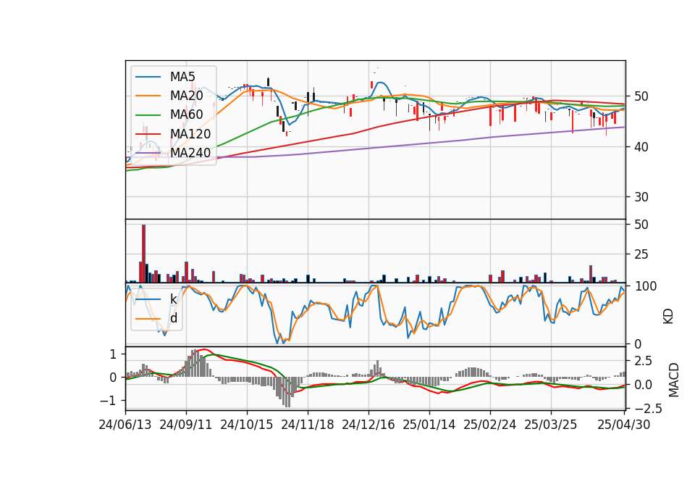Viewport: 695px width, 500px height.
Task: Click the MACD axis title
Action: [674, 380]
